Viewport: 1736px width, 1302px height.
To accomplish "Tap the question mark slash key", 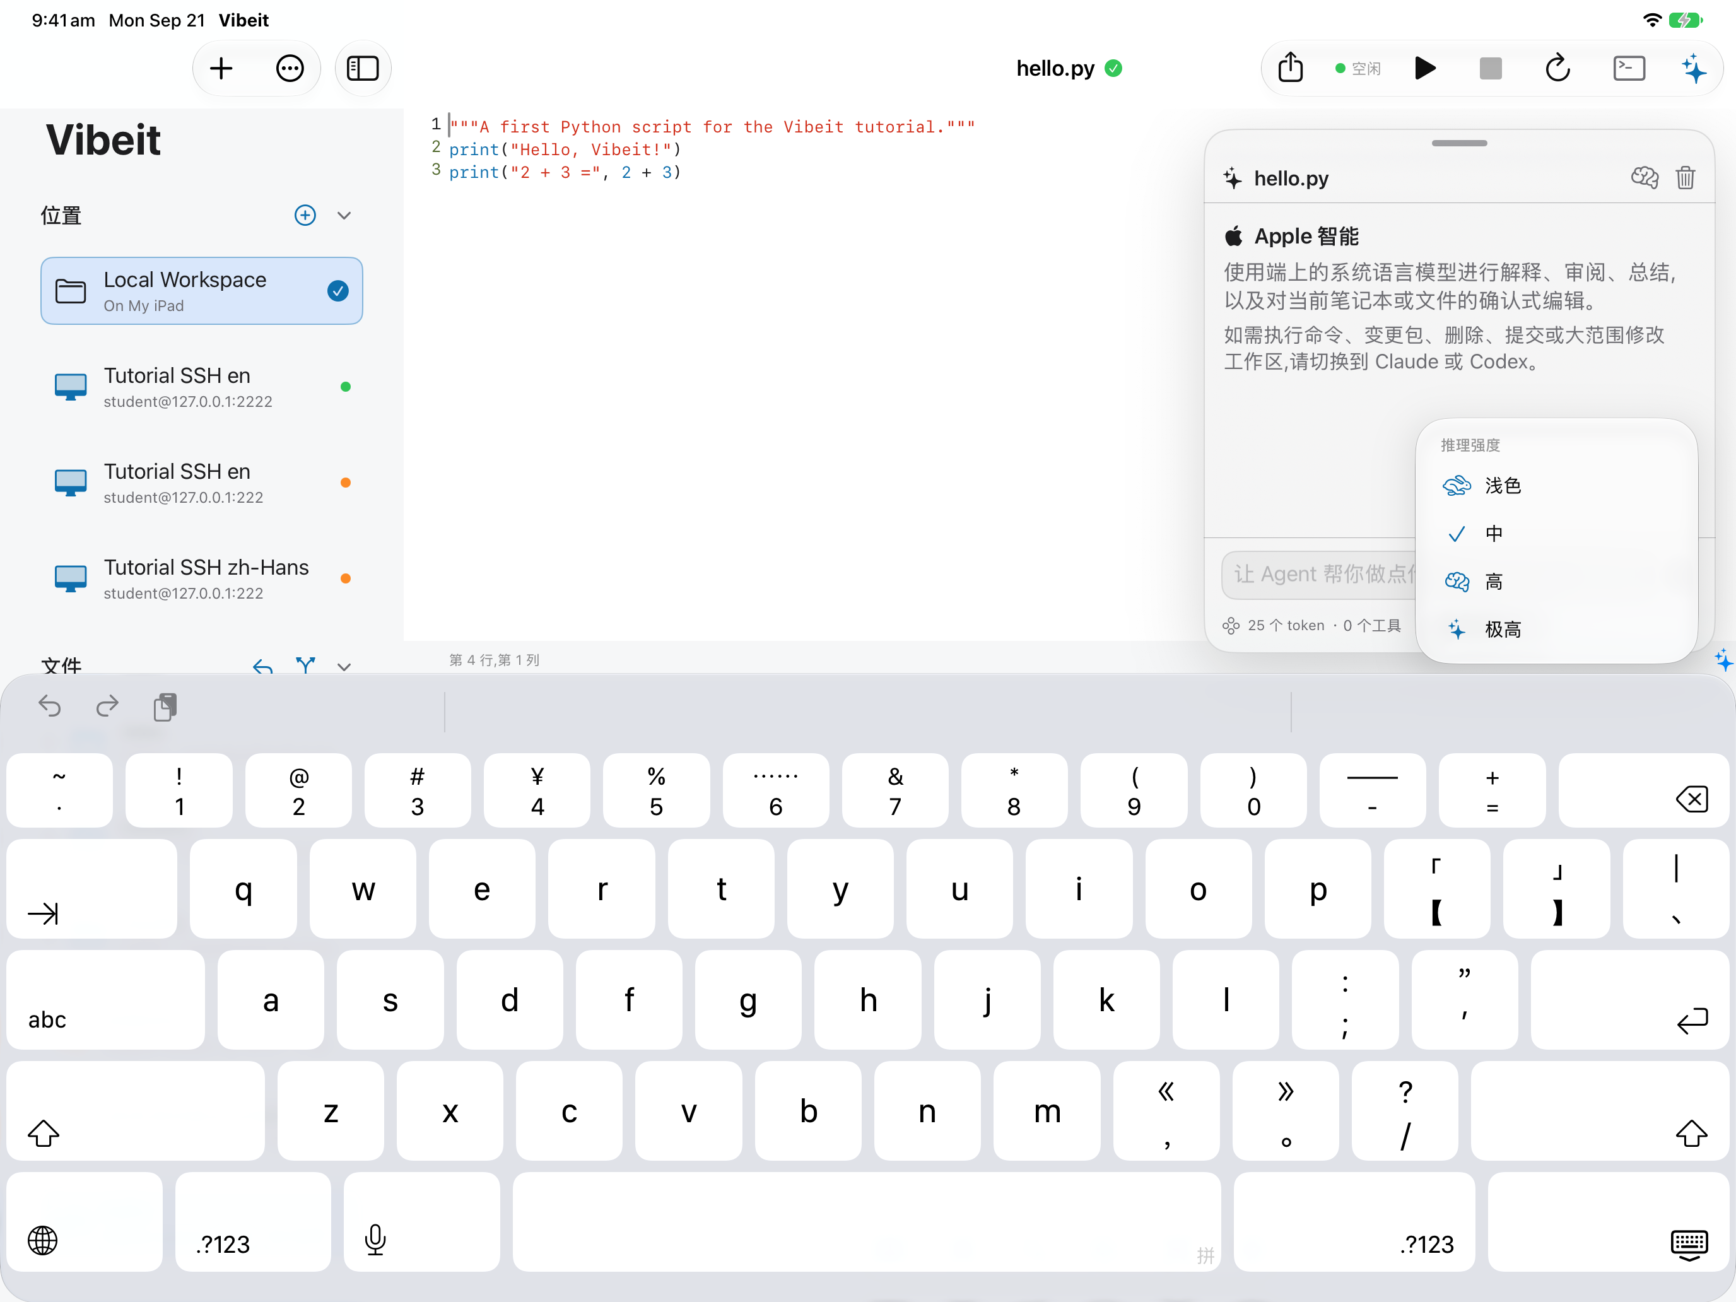I will [x=1405, y=1110].
